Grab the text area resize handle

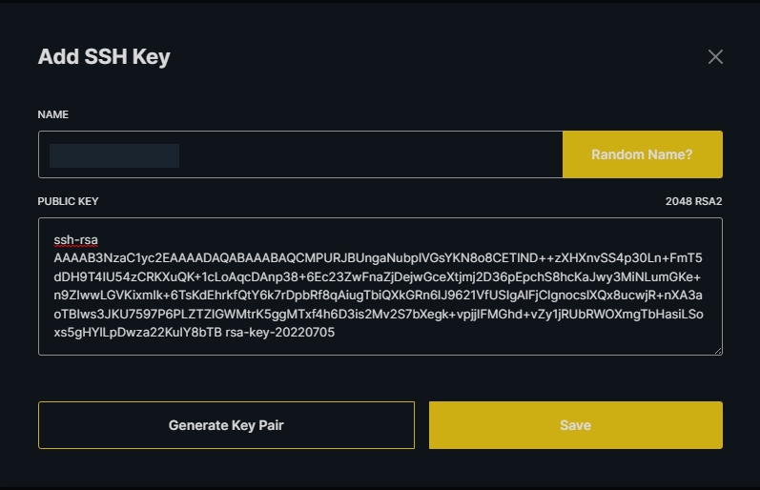pos(718,350)
